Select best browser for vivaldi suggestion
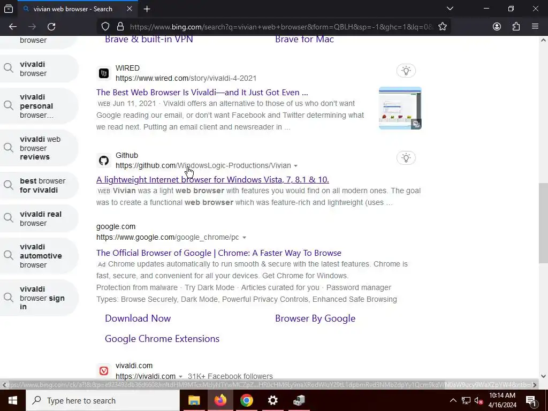Viewport: 548px width, 411px height. pyautogui.click(x=39, y=186)
